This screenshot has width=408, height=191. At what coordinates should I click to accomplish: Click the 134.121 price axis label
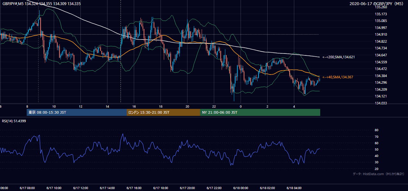pyautogui.click(x=381, y=96)
